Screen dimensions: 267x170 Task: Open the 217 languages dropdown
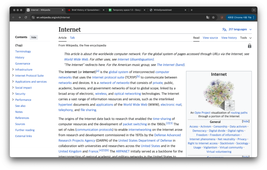pos(237,30)
